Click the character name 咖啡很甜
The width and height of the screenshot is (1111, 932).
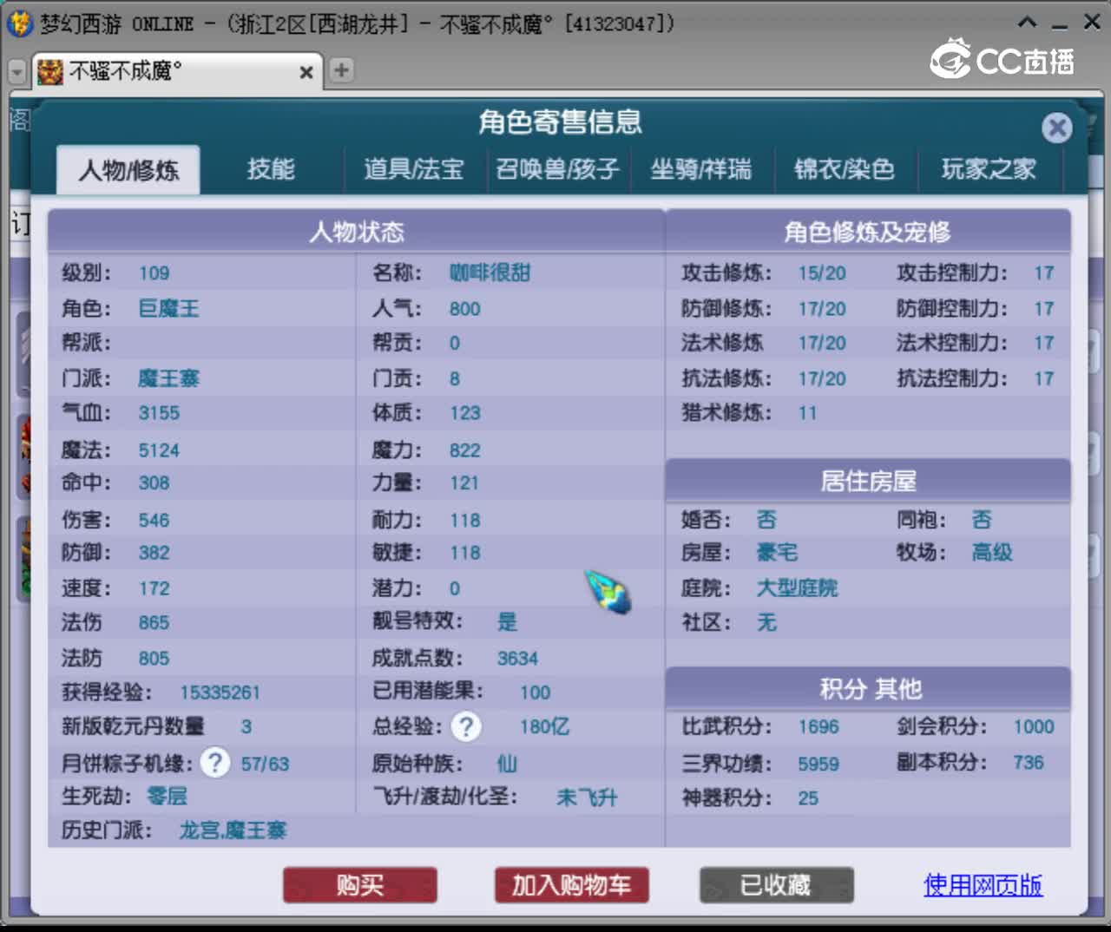(x=490, y=273)
